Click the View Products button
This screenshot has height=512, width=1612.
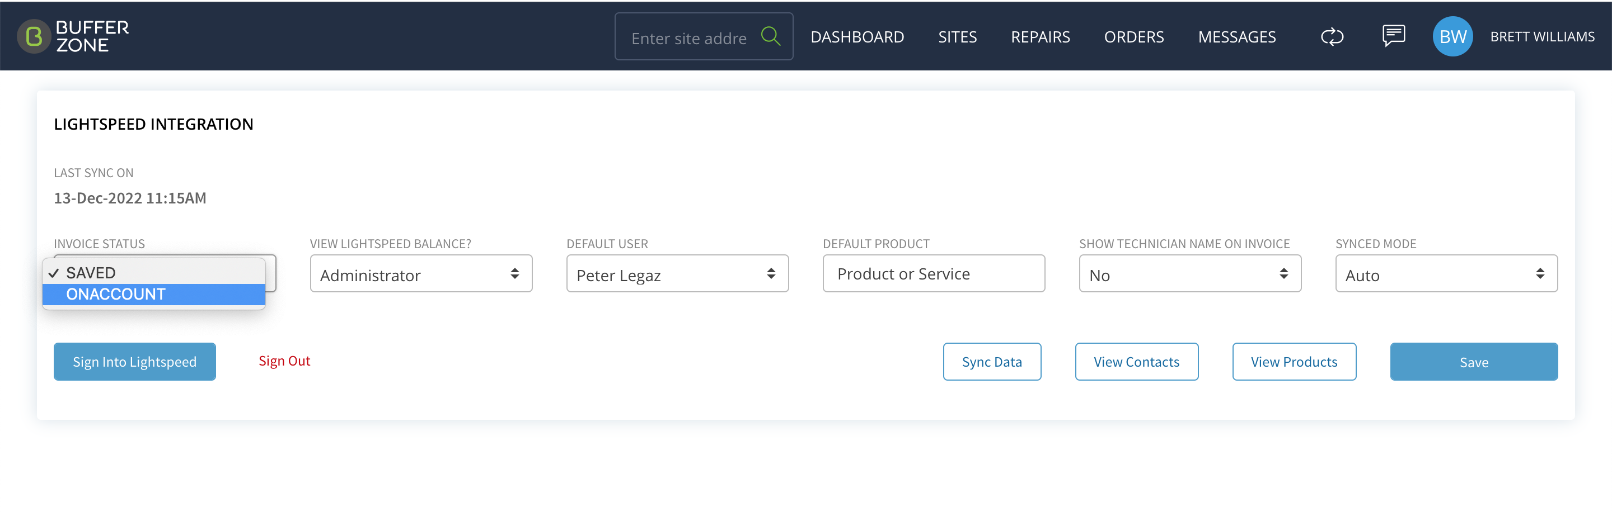click(x=1294, y=361)
